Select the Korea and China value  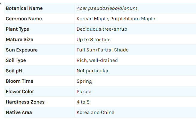pos(95,112)
